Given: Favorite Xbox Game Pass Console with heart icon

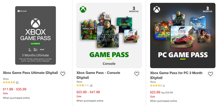Looking at the screenshot, I should tap(137, 74).
